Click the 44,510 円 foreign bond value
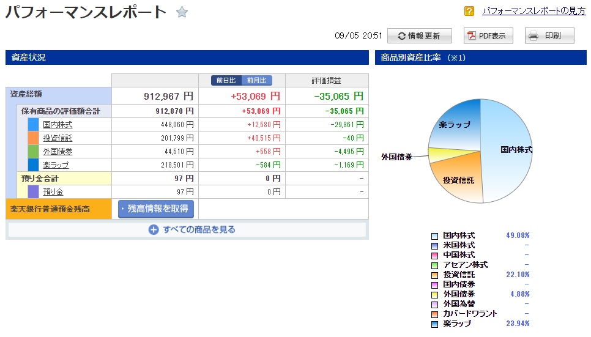Viewport: 591px width, 337px height. [x=179, y=152]
